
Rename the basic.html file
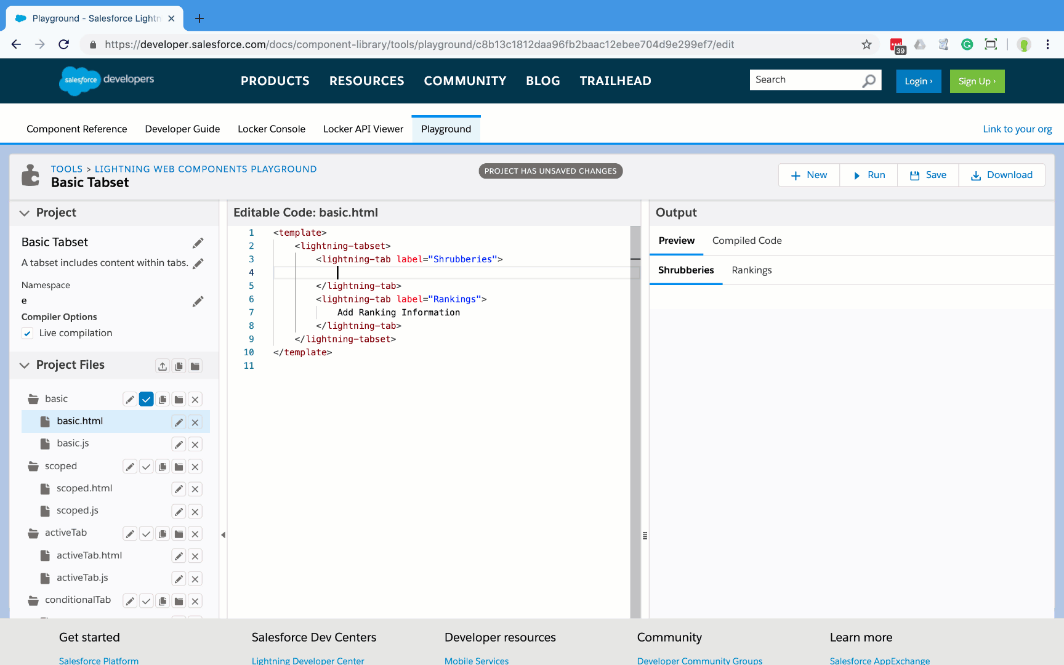[x=179, y=422]
